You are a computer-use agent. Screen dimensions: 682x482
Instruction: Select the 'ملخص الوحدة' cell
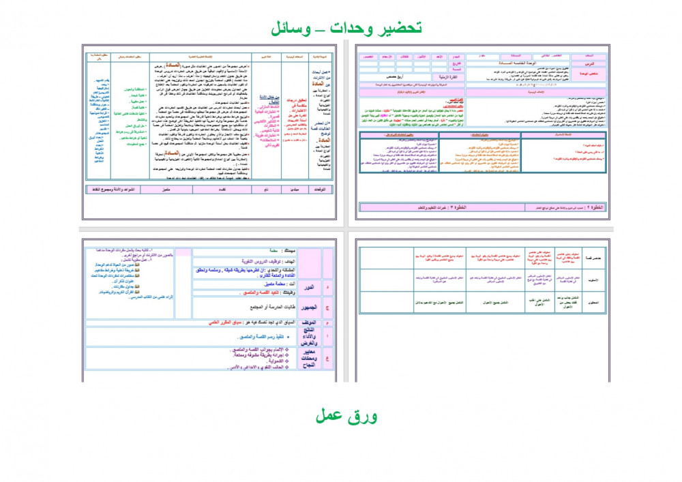click(589, 73)
